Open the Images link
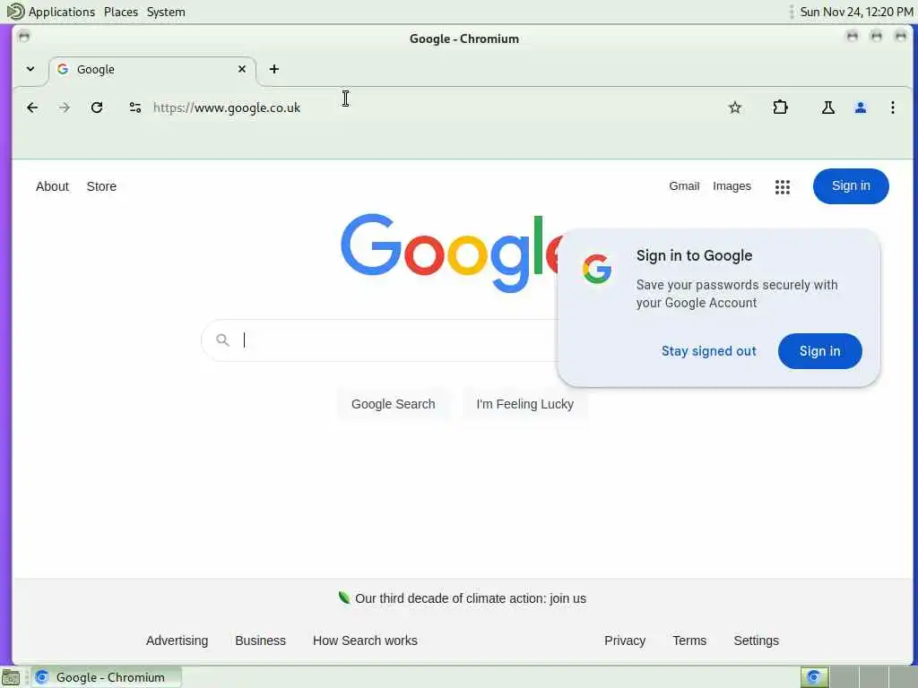918x688 pixels. (x=732, y=186)
